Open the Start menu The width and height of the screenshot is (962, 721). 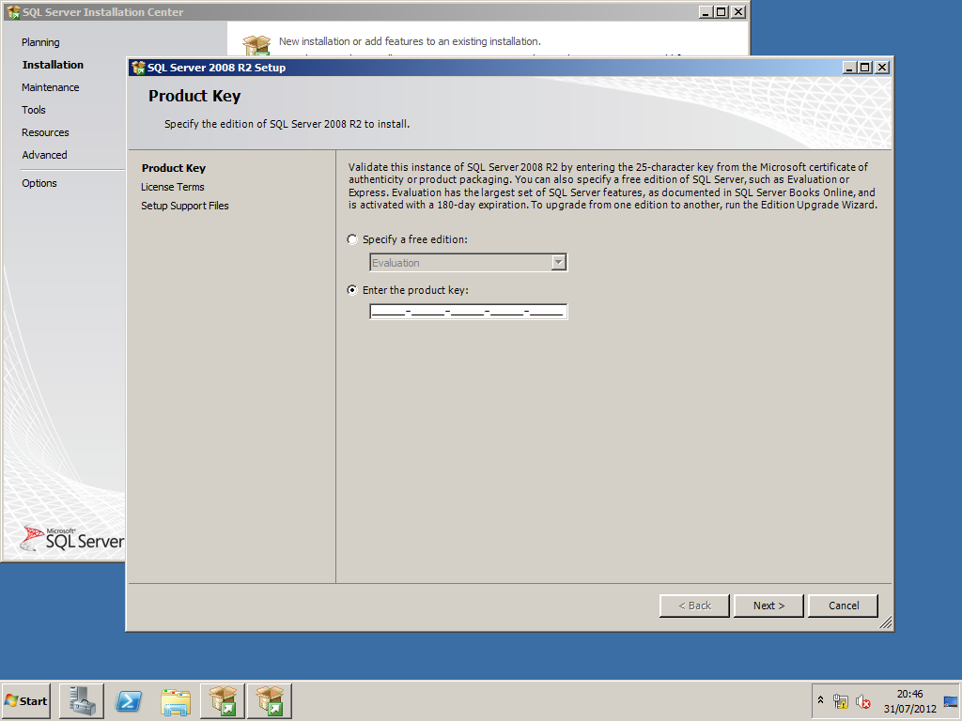click(25, 700)
